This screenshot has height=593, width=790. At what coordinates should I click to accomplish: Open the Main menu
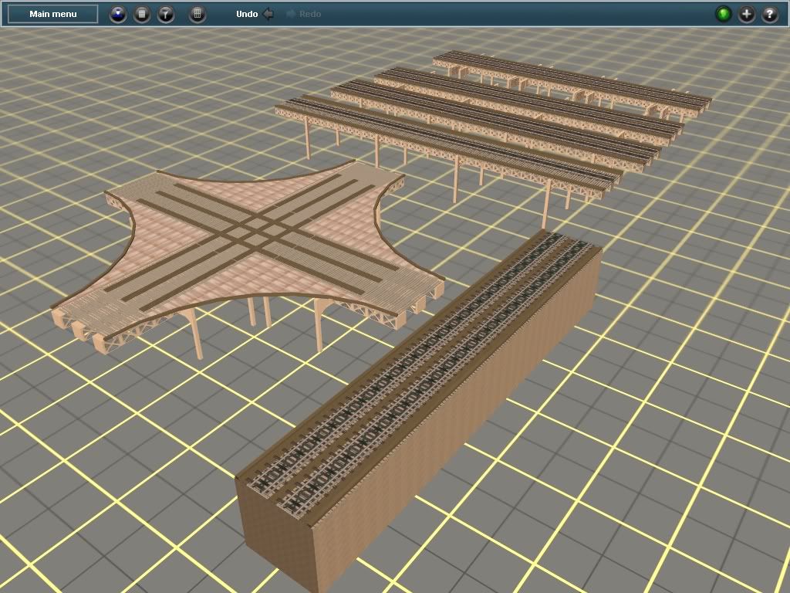point(53,14)
